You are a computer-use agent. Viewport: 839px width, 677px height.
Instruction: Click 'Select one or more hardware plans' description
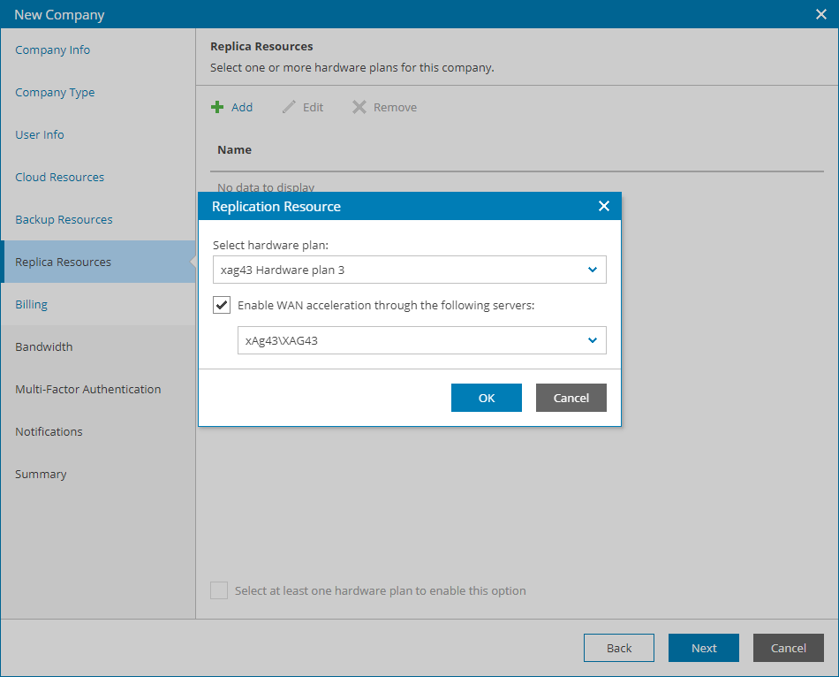(x=352, y=67)
